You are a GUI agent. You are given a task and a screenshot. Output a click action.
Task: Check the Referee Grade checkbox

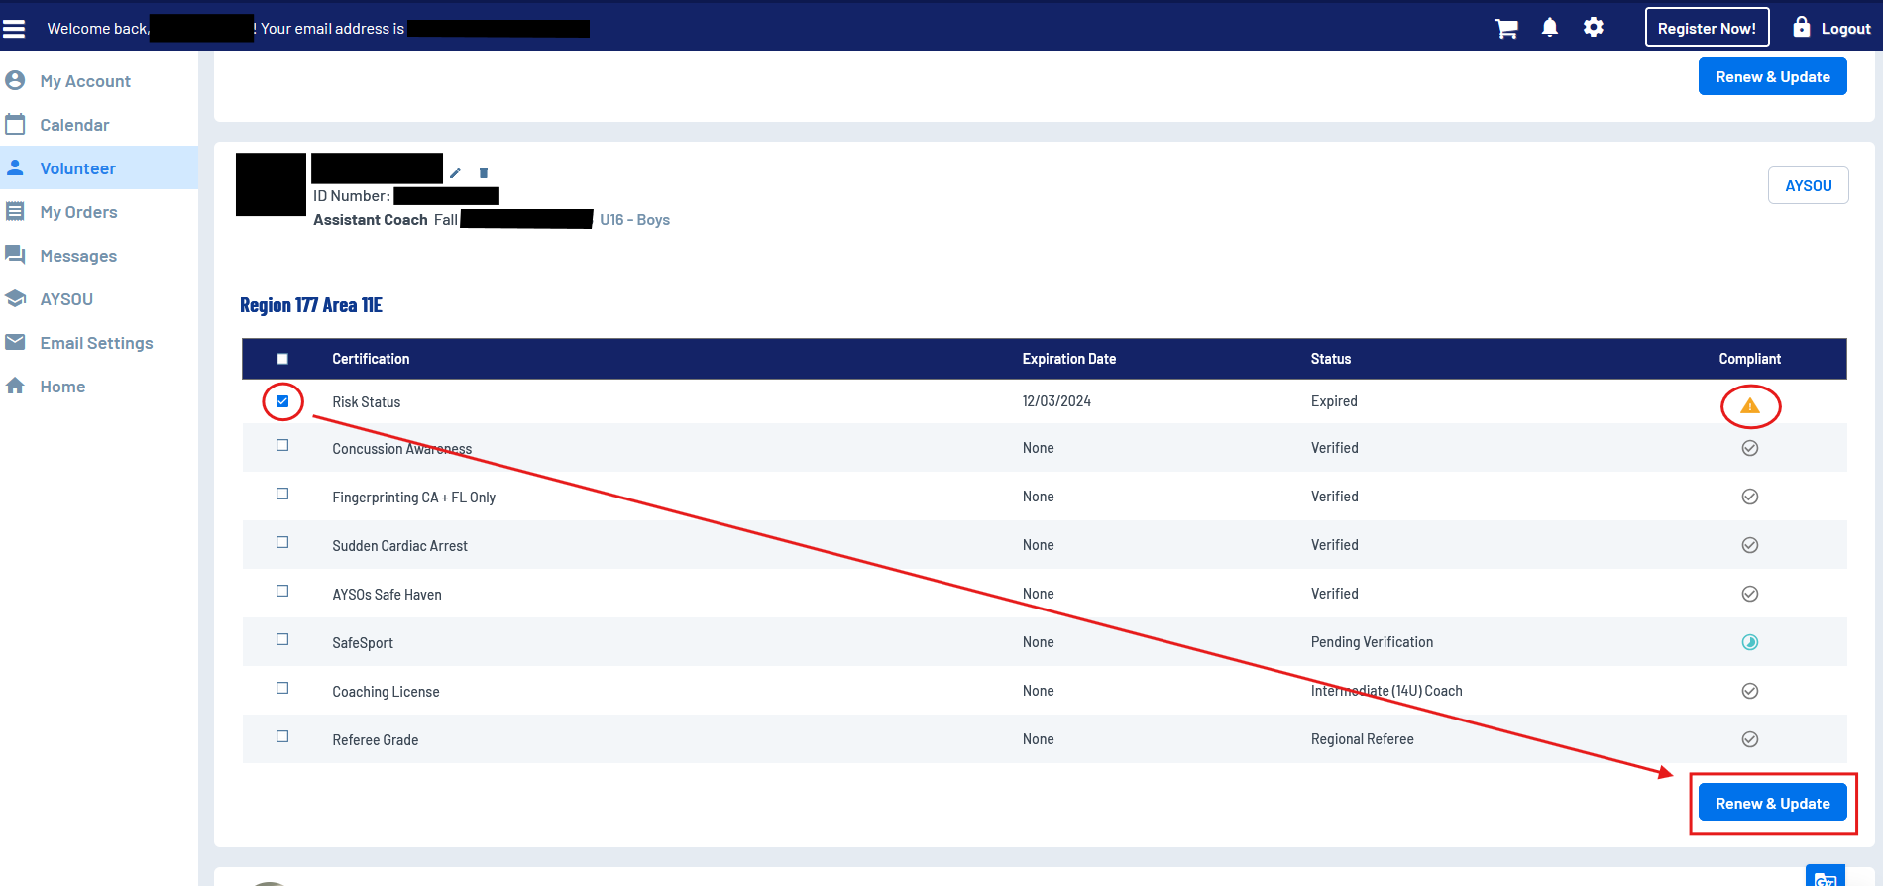(x=282, y=737)
